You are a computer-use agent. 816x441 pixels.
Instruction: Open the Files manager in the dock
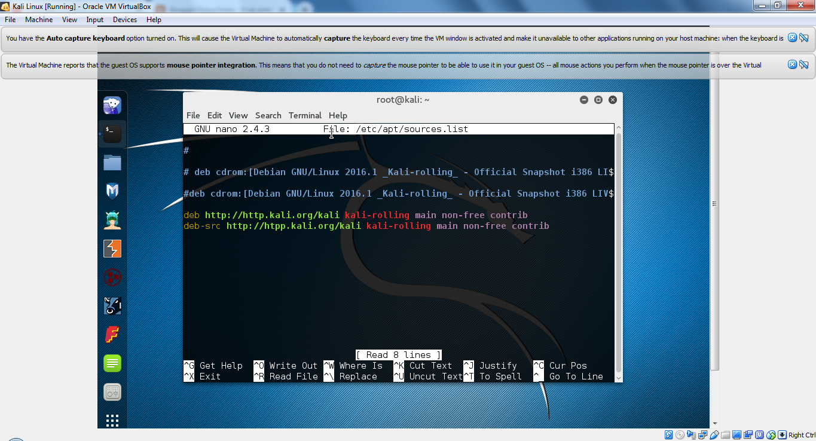pyautogui.click(x=112, y=161)
